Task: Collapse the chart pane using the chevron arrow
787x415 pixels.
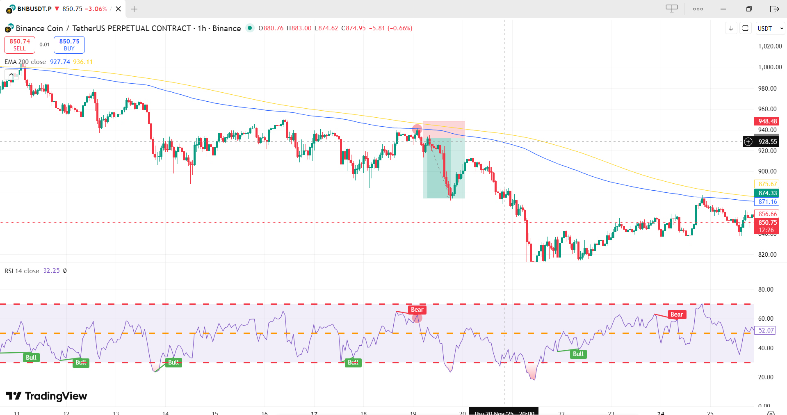Action: coord(11,74)
